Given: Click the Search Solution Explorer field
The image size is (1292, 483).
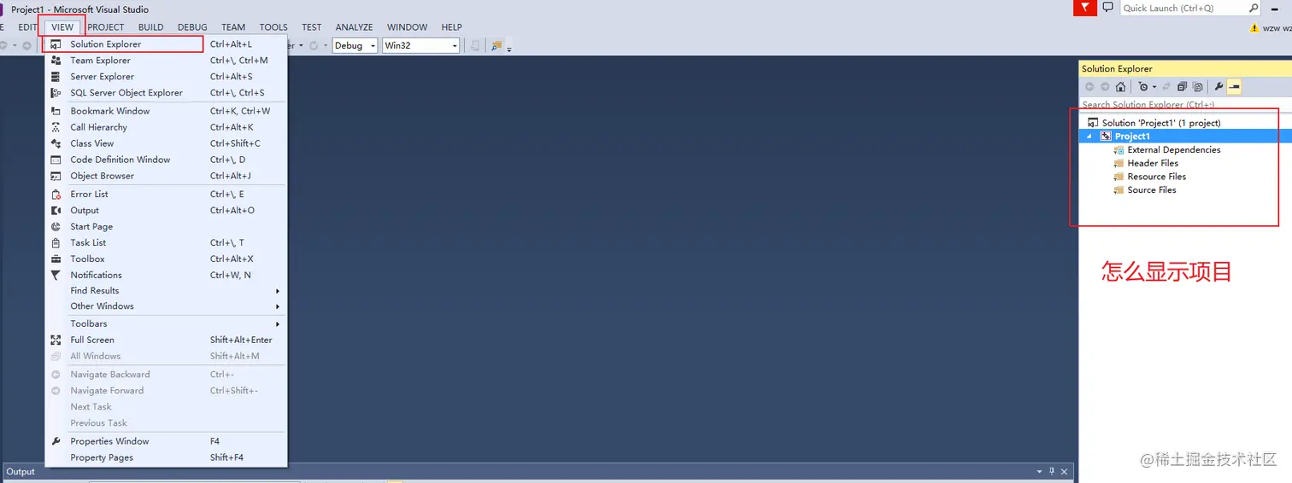Looking at the screenshot, I should pos(1185,104).
